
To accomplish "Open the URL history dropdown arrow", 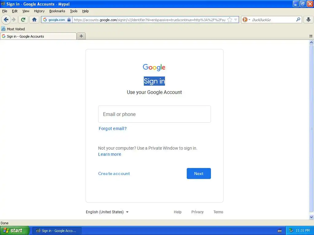I will [236, 20].
